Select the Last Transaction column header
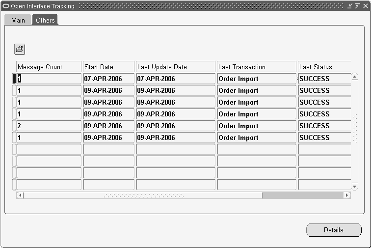 click(x=257, y=67)
